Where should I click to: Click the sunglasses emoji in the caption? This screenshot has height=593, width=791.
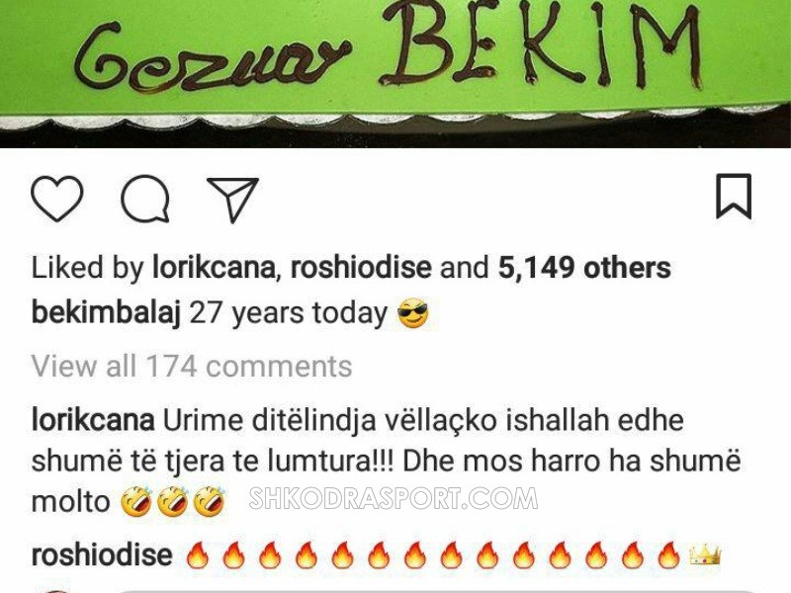click(x=413, y=313)
